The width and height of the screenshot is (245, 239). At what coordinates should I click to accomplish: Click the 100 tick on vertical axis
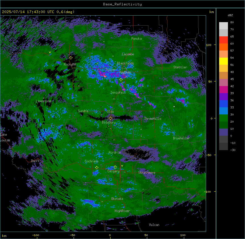[x=209, y=45]
